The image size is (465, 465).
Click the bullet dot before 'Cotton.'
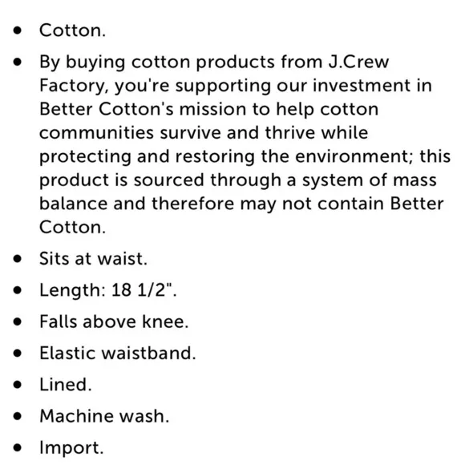tap(18, 30)
